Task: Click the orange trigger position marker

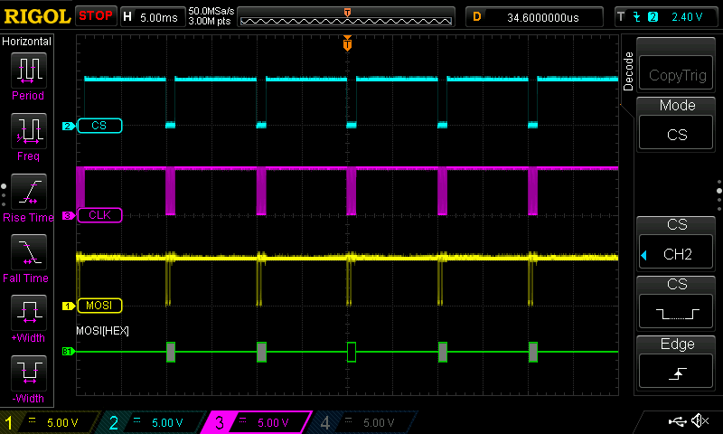Action: tap(347, 43)
